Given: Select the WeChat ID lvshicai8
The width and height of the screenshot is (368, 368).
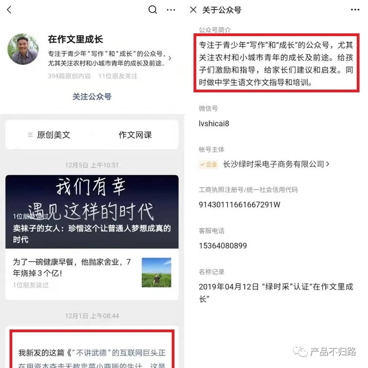Looking at the screenshot, I should point(214,124).
